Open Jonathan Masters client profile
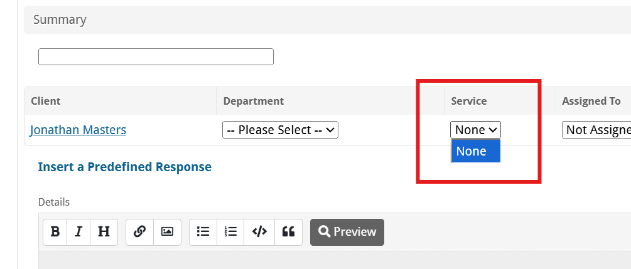The image size is (631, 269). [78, 130]
